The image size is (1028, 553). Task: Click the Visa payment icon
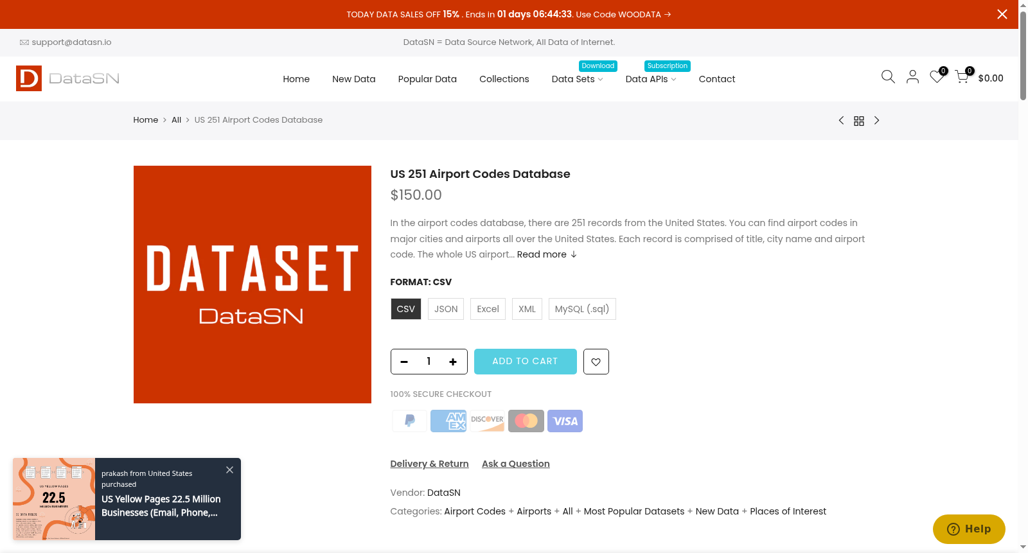[565, 421]
